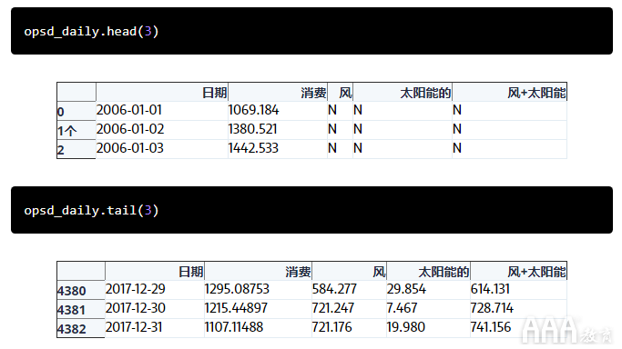Click the AAA教育 watermark logo
Screen dimensions: 622x349
pyautogui.click(x=567, y=331)
